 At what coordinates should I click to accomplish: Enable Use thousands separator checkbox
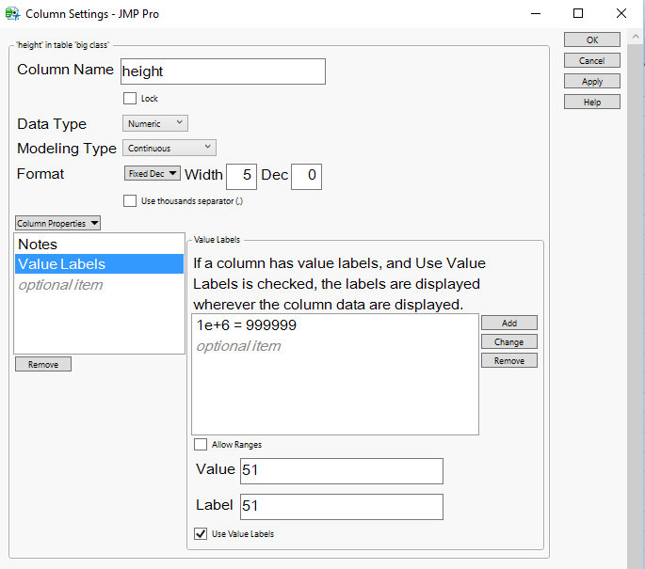tap(130, 201)
